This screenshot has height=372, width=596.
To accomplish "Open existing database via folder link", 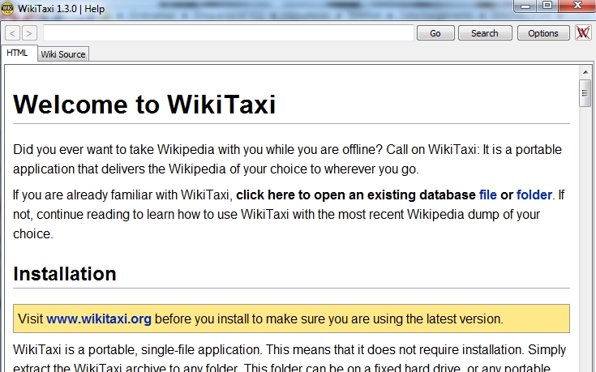I will [534, 195].
